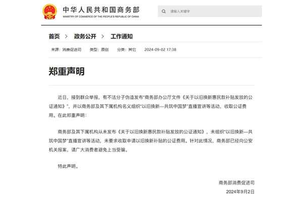Click the first paragraph starting with 近日
The height and width of the screenshot is (202, 303).
tap(151, 106)
